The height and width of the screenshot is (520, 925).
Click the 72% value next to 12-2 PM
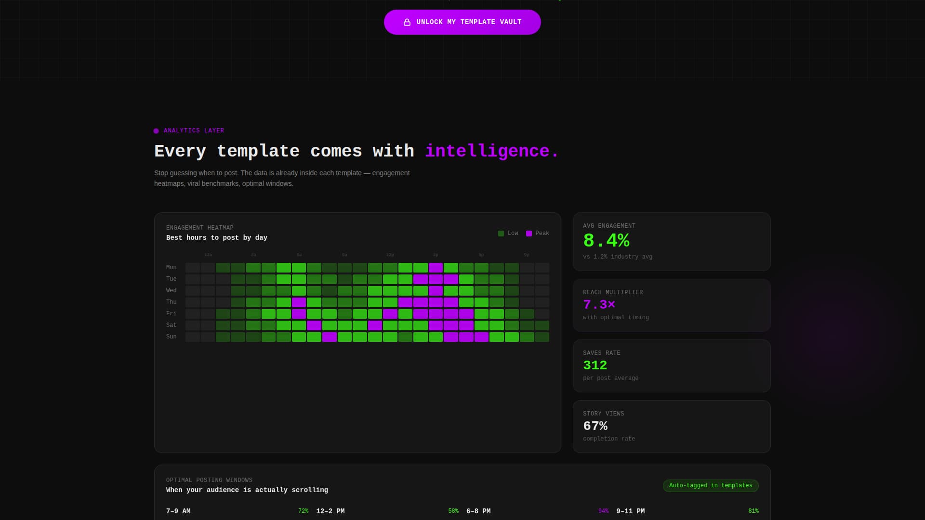tap(303, 511)
